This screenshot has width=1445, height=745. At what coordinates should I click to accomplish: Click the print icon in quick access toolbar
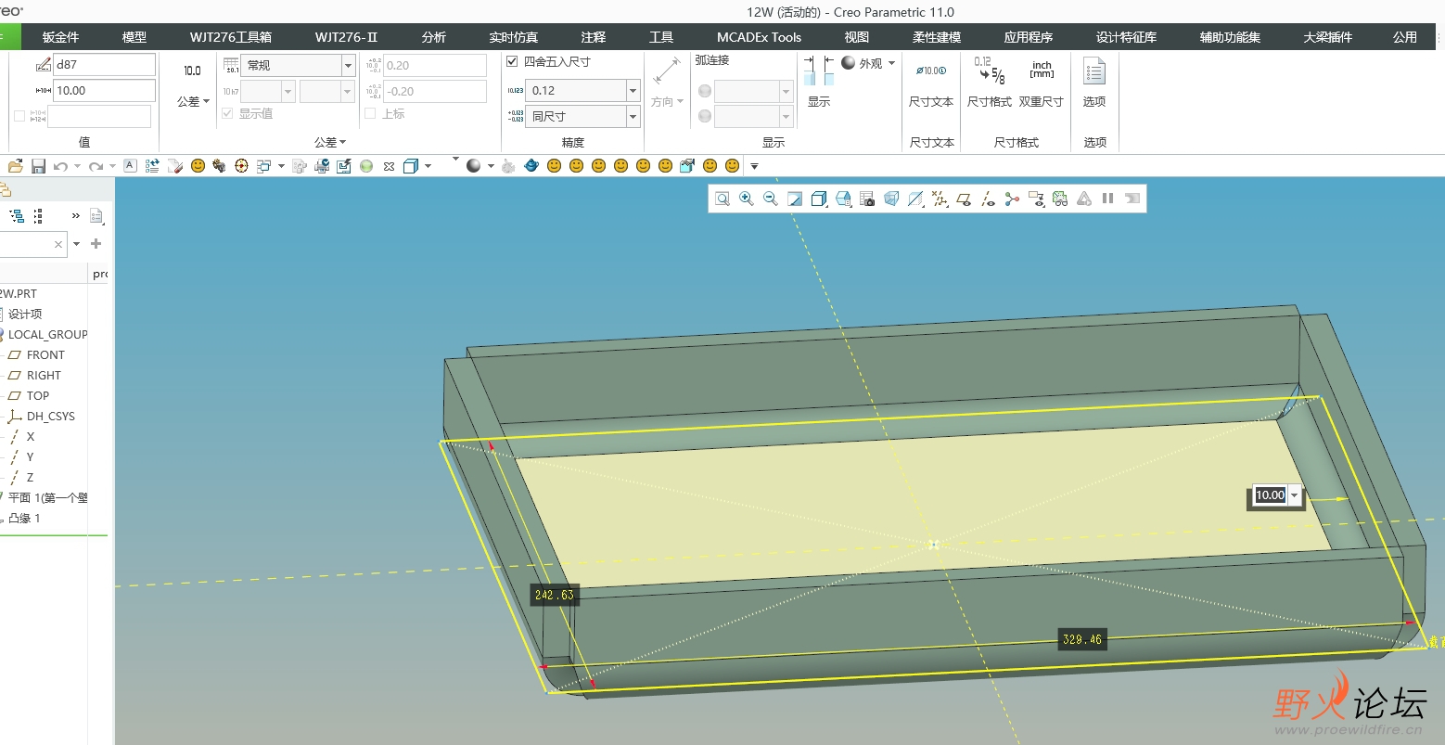pyautogui.click(x=322, y=166)
